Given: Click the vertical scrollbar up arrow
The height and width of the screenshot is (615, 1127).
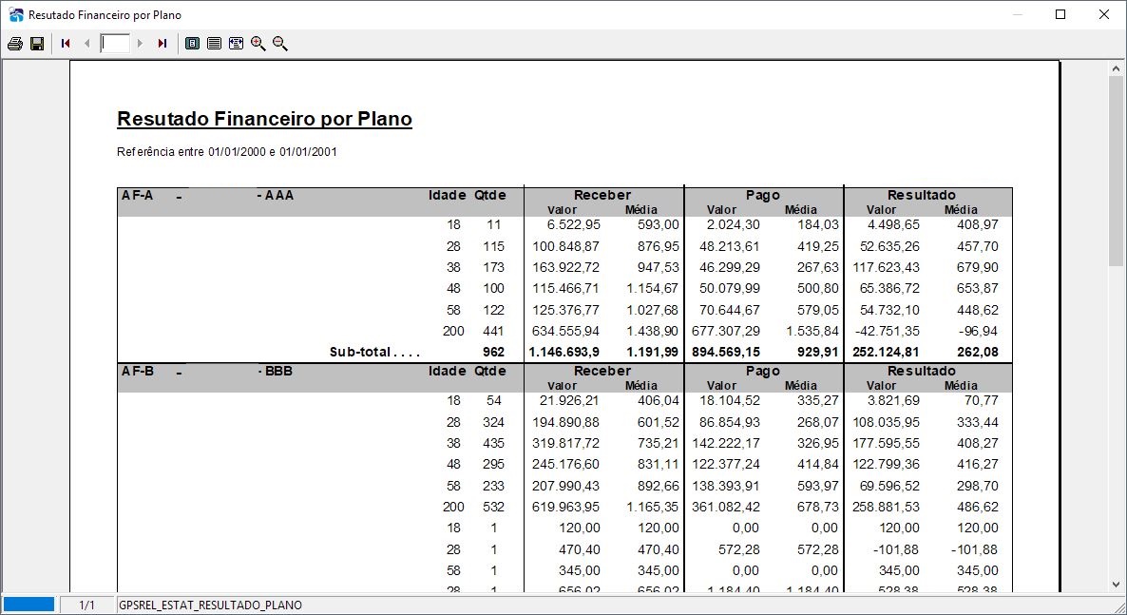Looking at the screenshot, I should click(1116, 69).
